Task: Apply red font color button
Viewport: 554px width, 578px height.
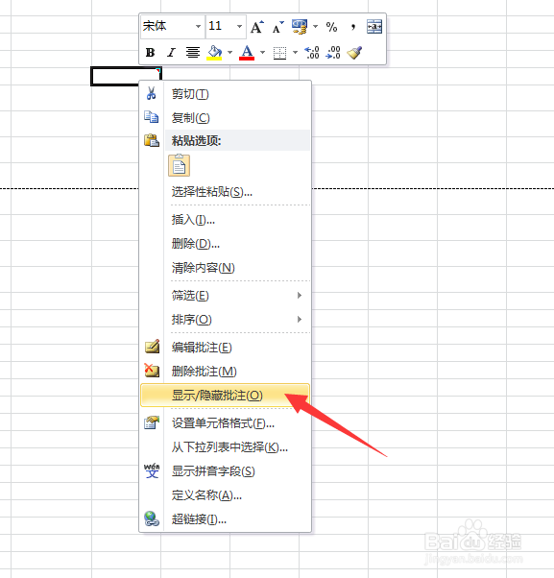Action: click(x=247, y=53)
